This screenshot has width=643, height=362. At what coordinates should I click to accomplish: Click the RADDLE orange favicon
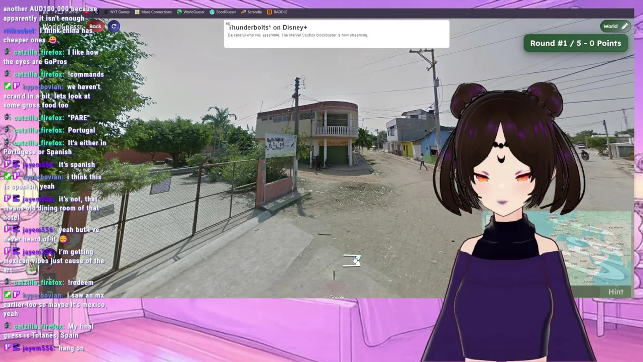[x=270, y=12]
